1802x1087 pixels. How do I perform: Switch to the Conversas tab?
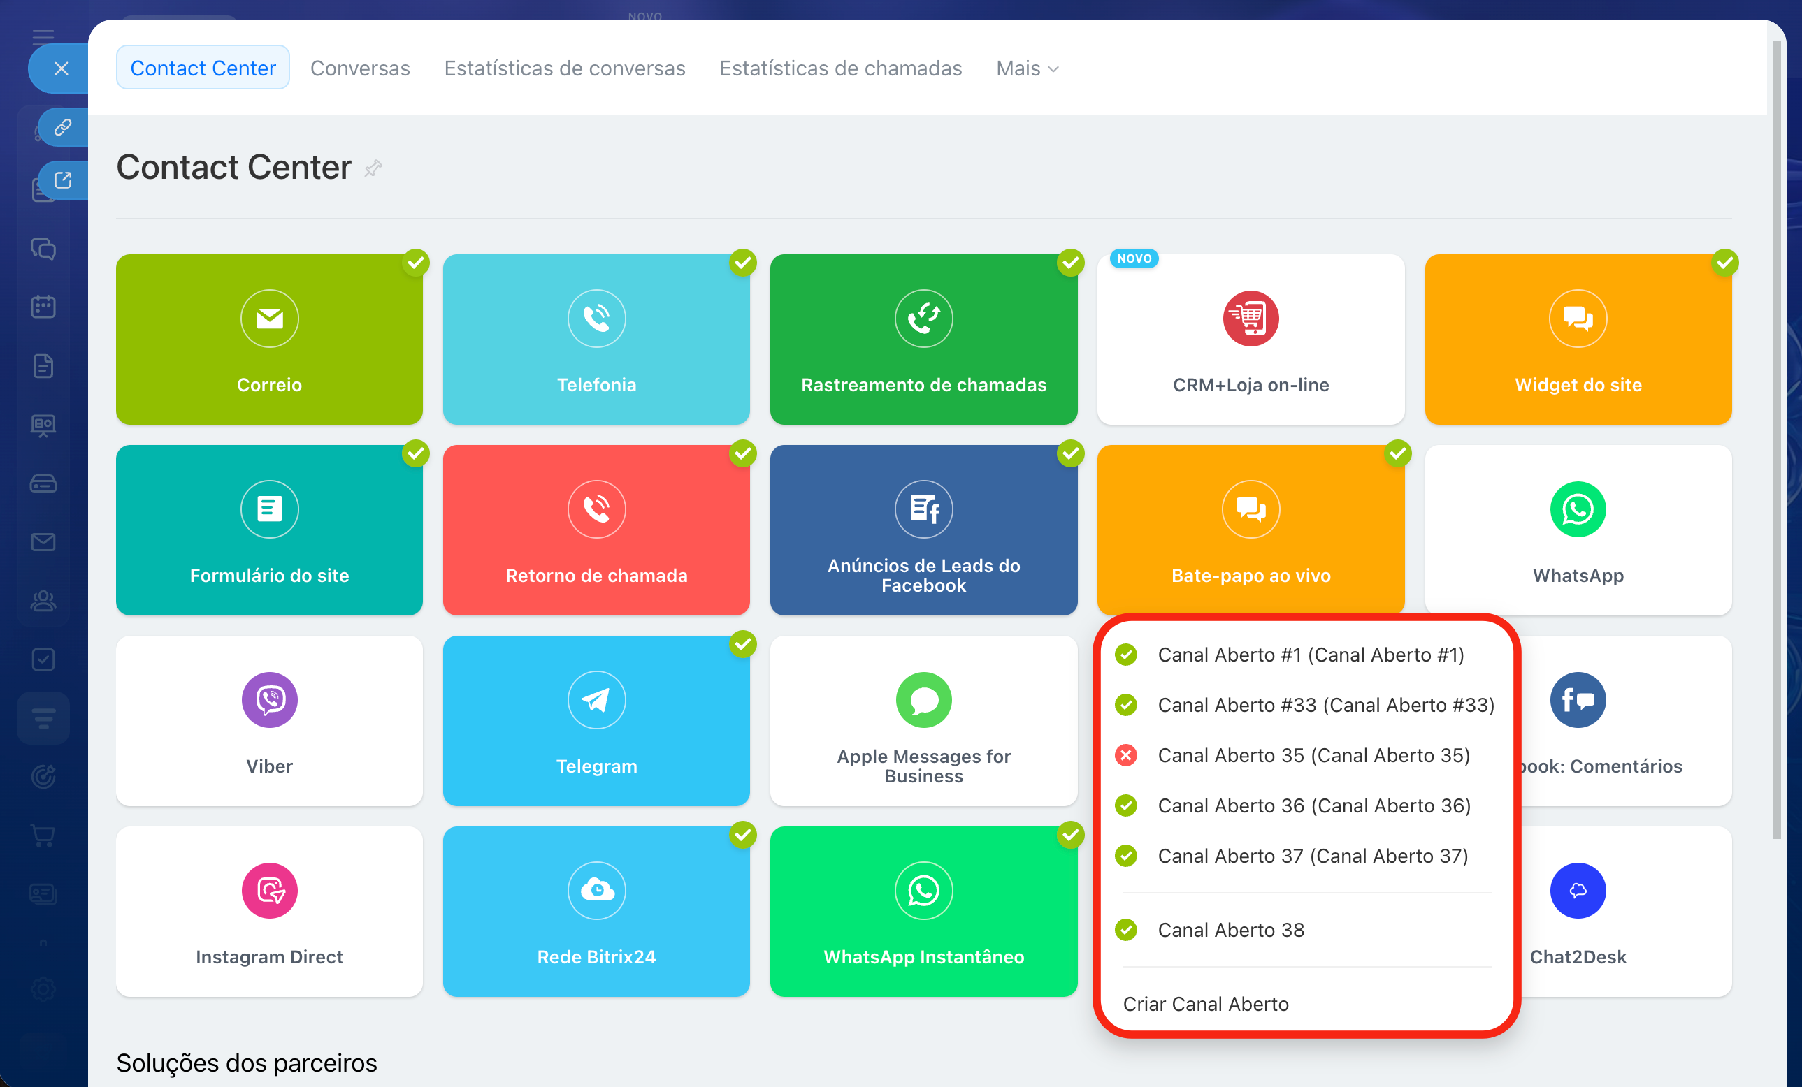360,68
